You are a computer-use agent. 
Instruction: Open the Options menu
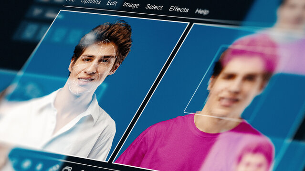pyautogui.click(x=91, y=2)
